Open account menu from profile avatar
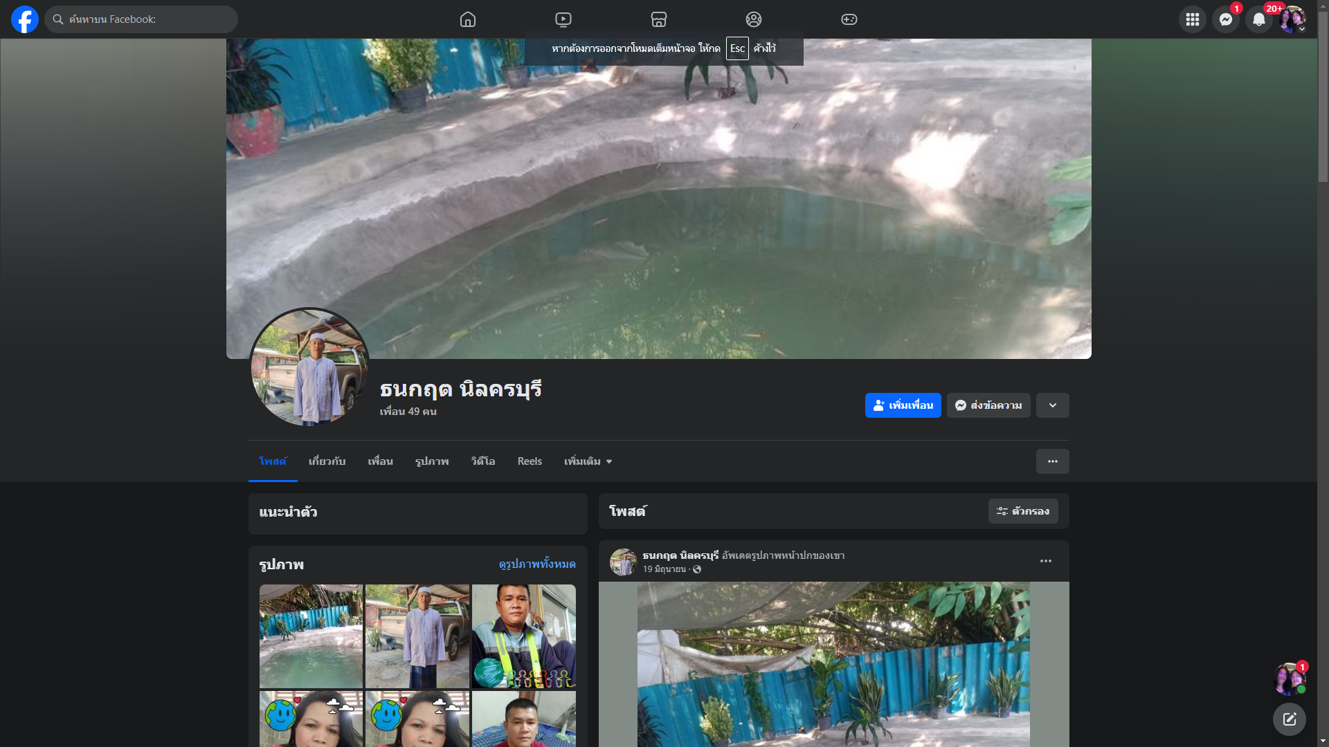 pyautogui.click(x=1292, y=19)
